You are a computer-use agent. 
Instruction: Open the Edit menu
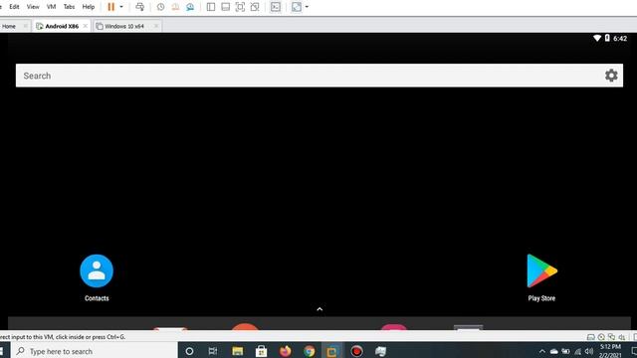click(x=14, y=7)
